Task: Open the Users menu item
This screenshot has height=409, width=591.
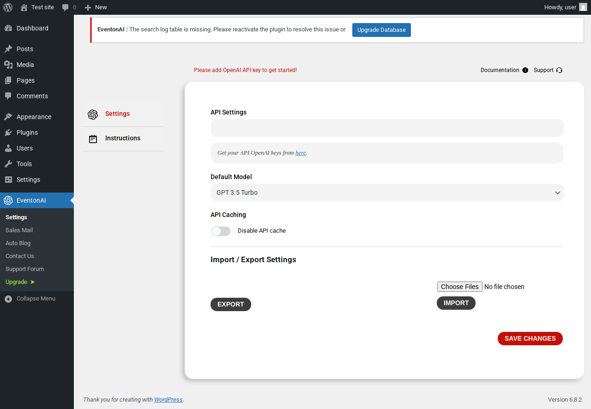Action: 37,148
